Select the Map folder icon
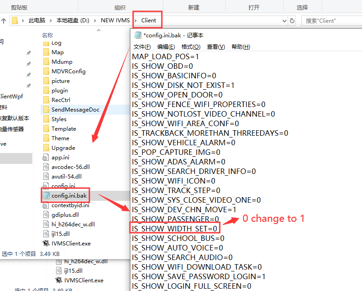This screenshot has width=362, height=291. coord(46,52)
